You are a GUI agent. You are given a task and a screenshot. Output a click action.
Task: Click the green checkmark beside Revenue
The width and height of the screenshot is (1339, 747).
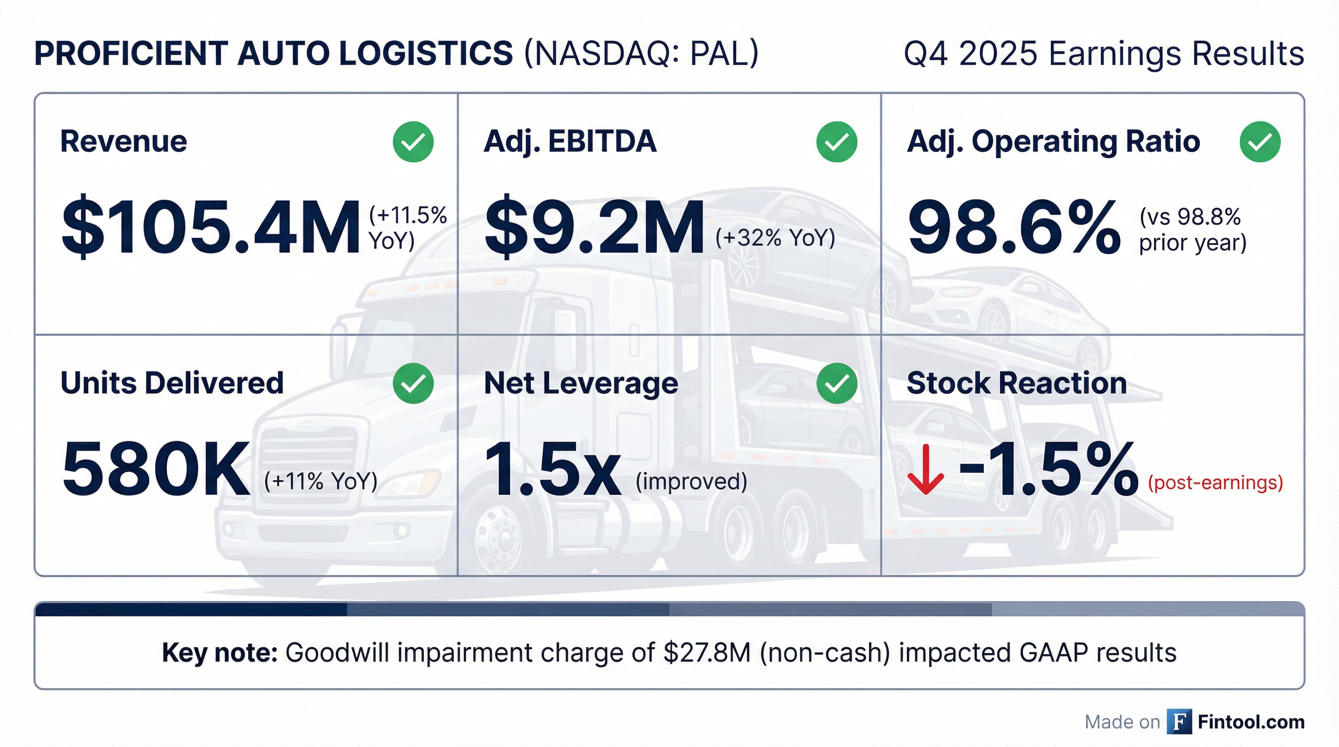(413, 142)
